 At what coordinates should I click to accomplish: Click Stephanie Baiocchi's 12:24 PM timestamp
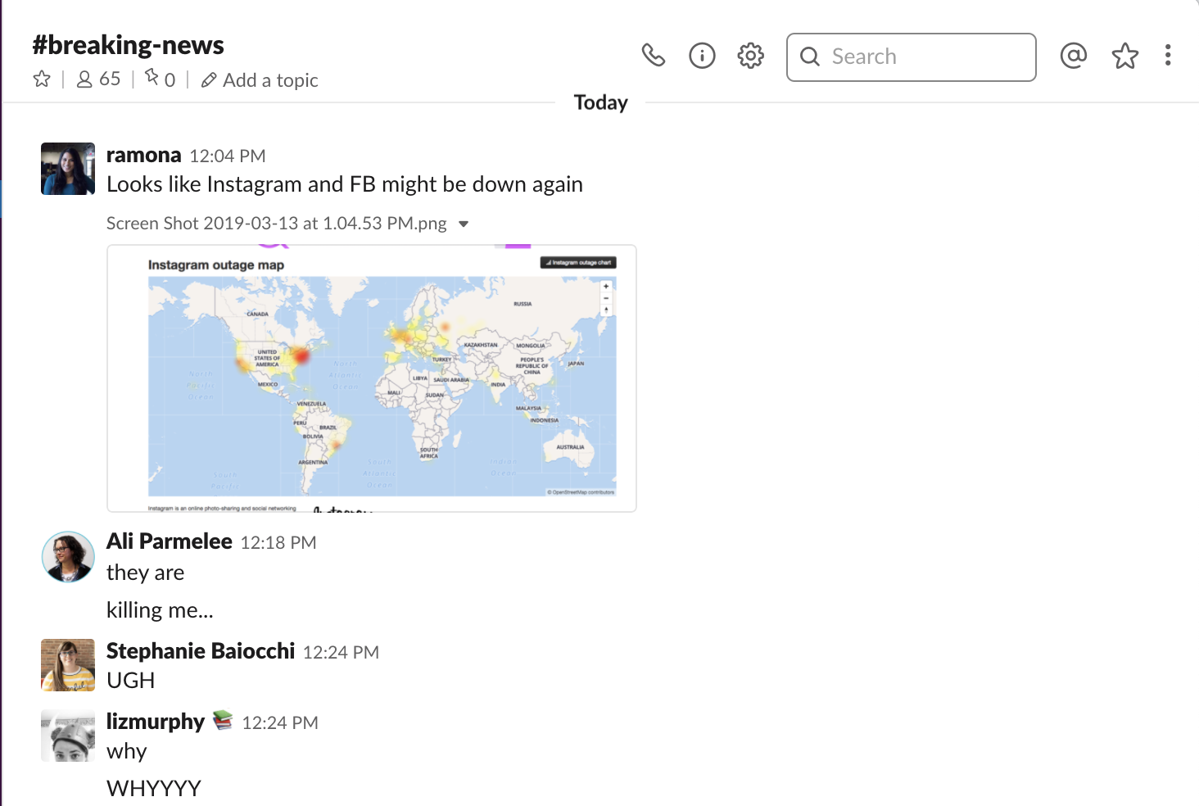[x=341, y=652]
